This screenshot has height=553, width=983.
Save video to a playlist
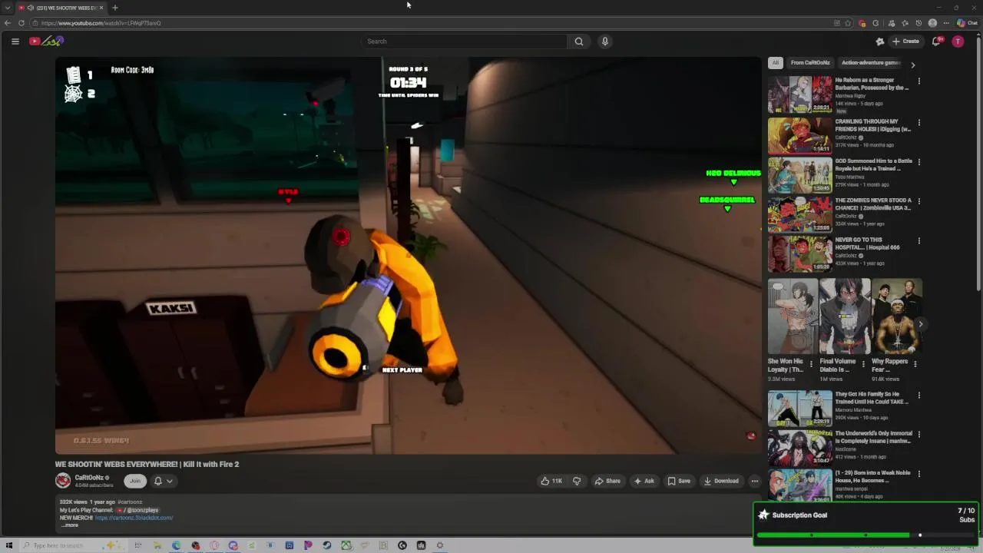point(679,481)
